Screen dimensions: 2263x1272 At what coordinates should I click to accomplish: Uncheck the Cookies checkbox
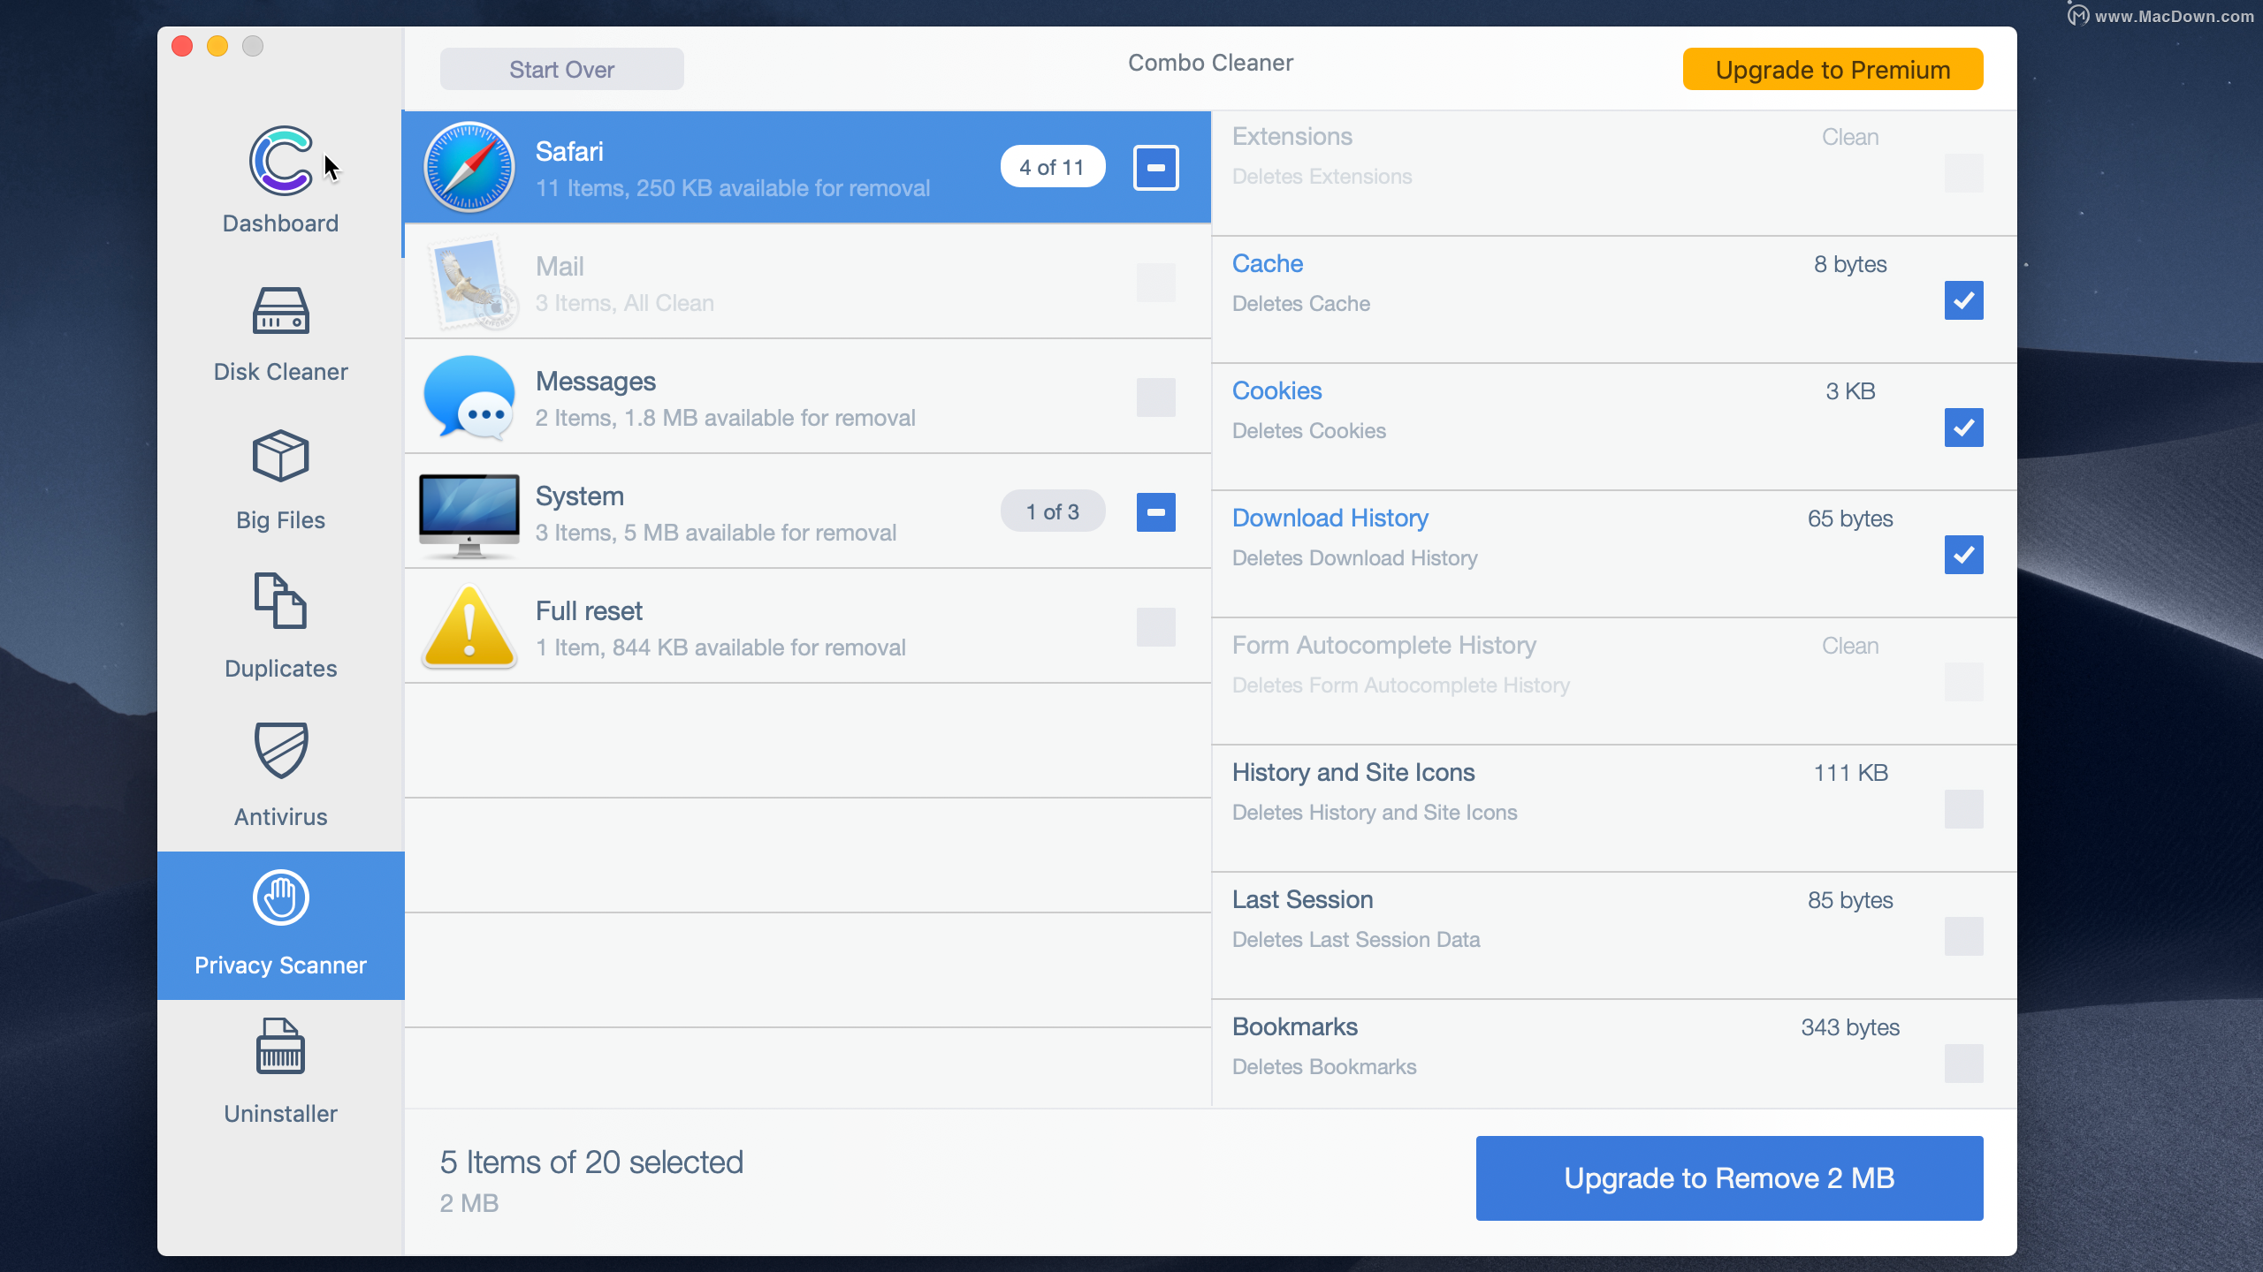[1964, 428]
